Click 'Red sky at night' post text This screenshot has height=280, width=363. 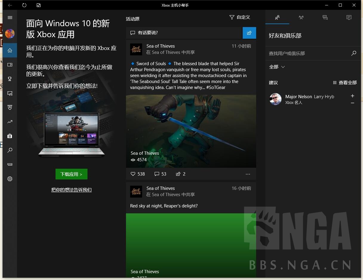tap(164, 206)
